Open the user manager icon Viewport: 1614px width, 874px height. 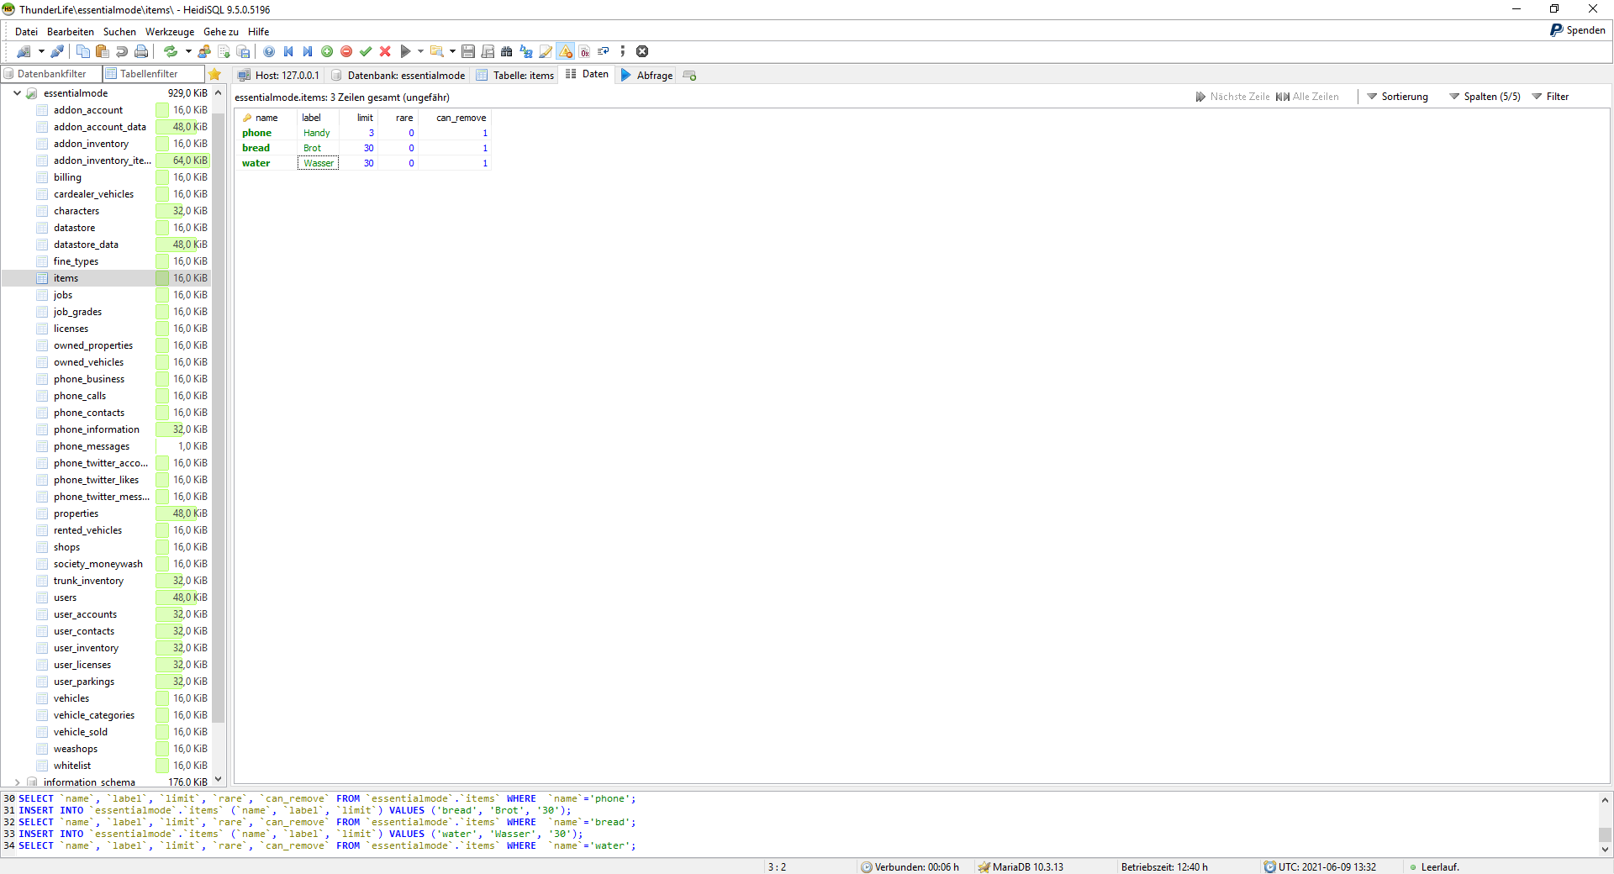click(204, 52)
